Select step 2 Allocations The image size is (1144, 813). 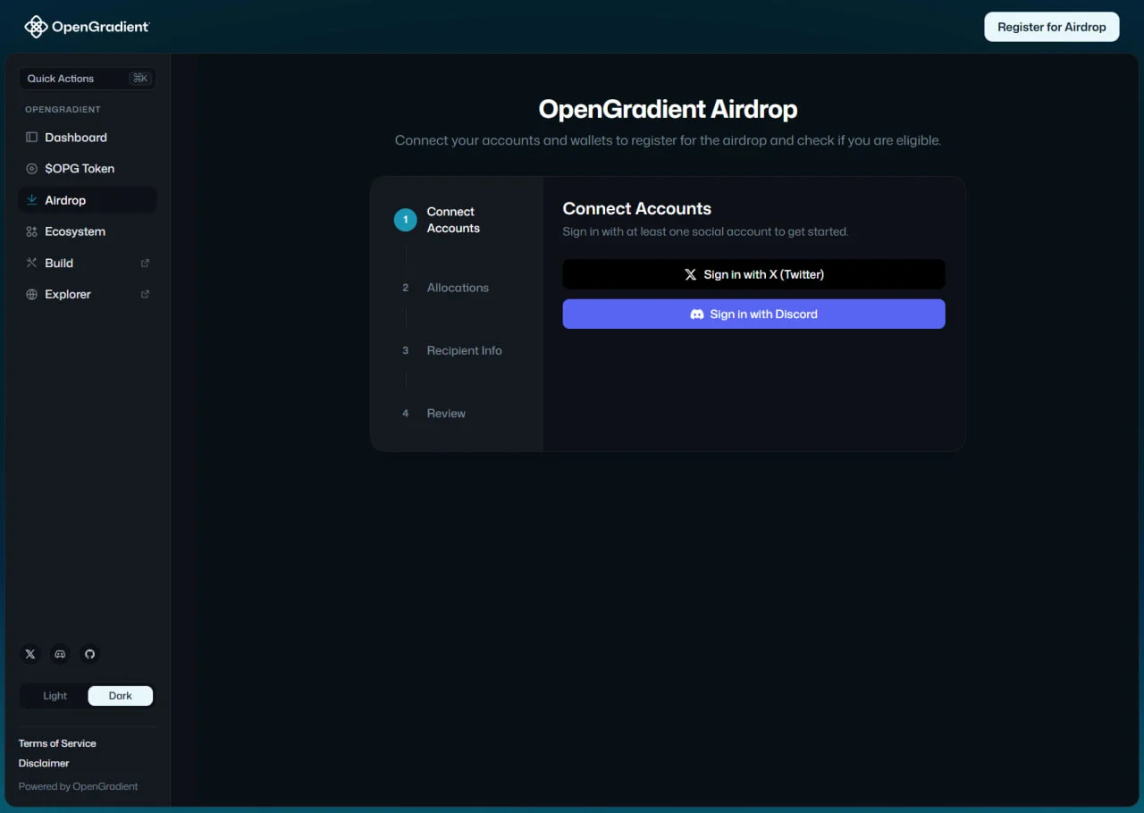pyautogui.click(x=445, y=288)
